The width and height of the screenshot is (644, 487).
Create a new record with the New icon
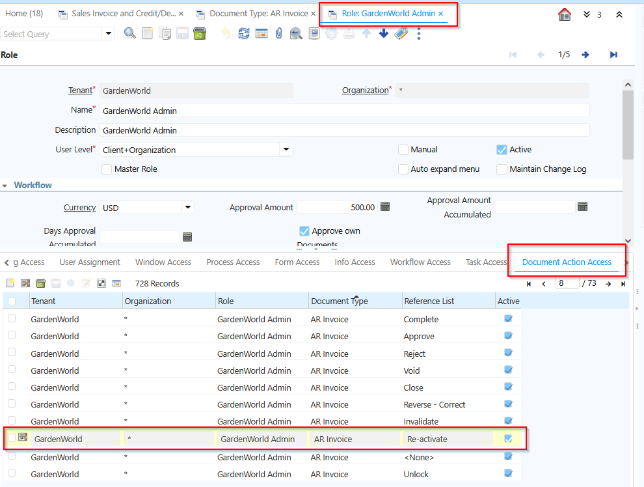tap(147, 33)
